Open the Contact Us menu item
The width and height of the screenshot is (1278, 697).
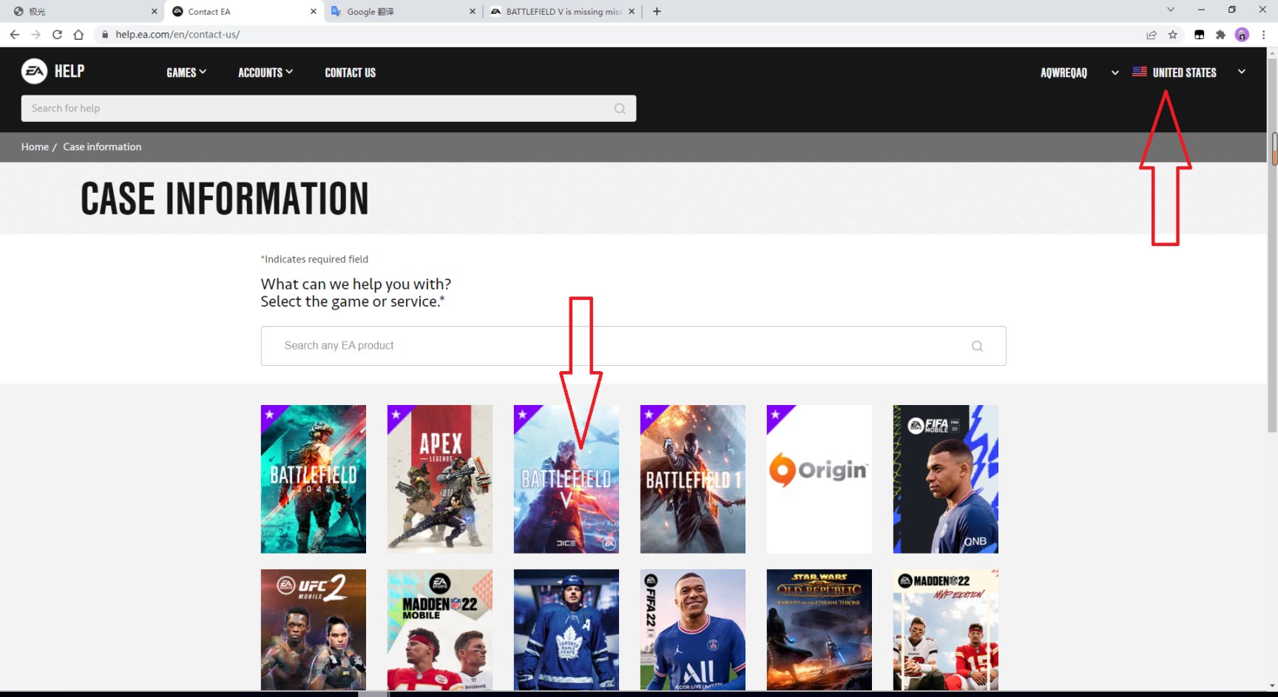351,72
